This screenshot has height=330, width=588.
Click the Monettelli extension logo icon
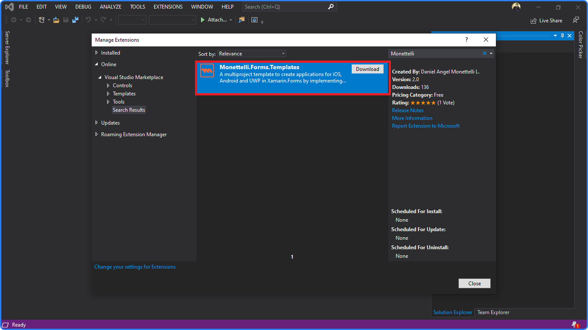(207, 70)
